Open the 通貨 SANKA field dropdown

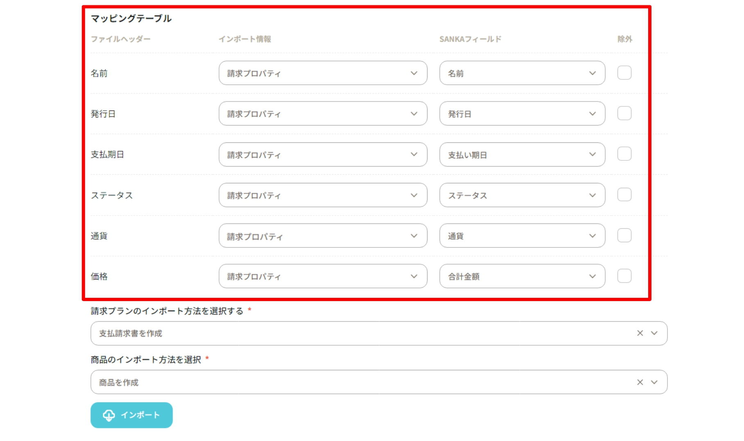522,236
